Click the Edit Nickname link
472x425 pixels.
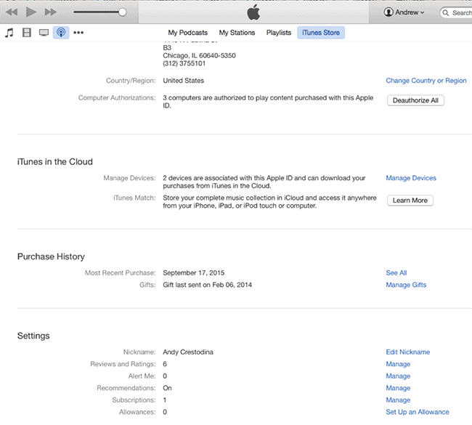[408, 352]
